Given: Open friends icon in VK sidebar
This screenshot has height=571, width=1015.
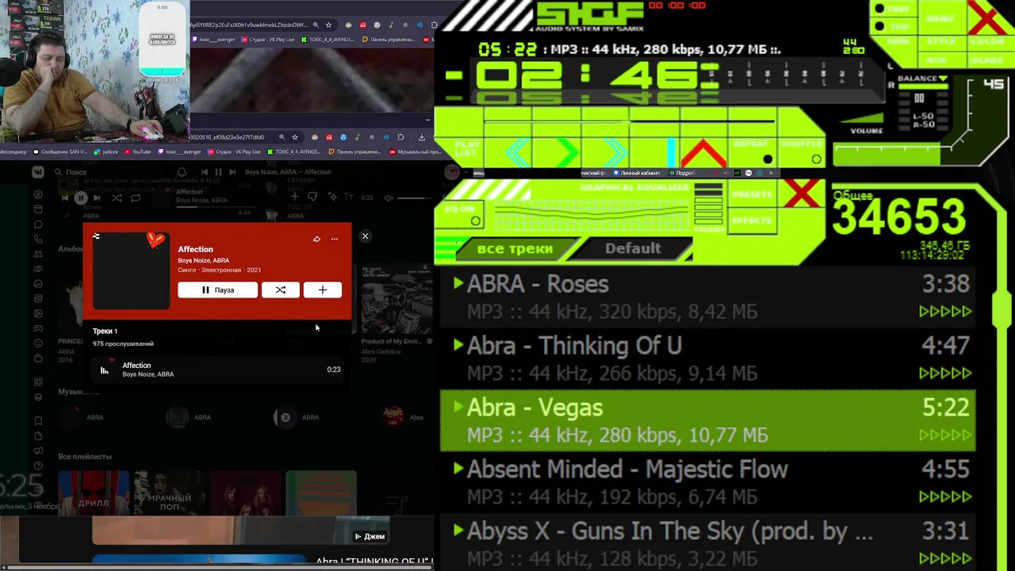Looking at the screenshot, I should pos(38,254).
